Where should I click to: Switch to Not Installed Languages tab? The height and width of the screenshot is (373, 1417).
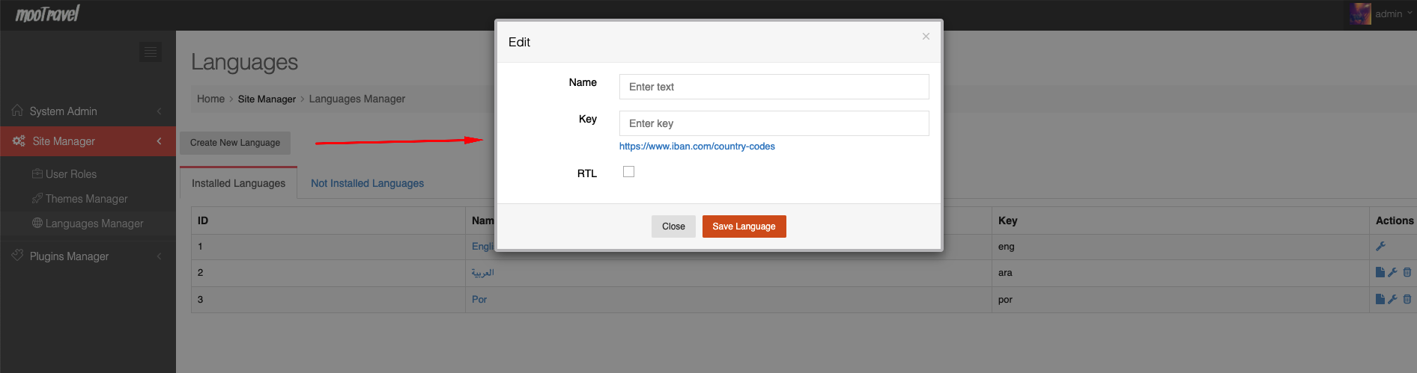point(367,183)
